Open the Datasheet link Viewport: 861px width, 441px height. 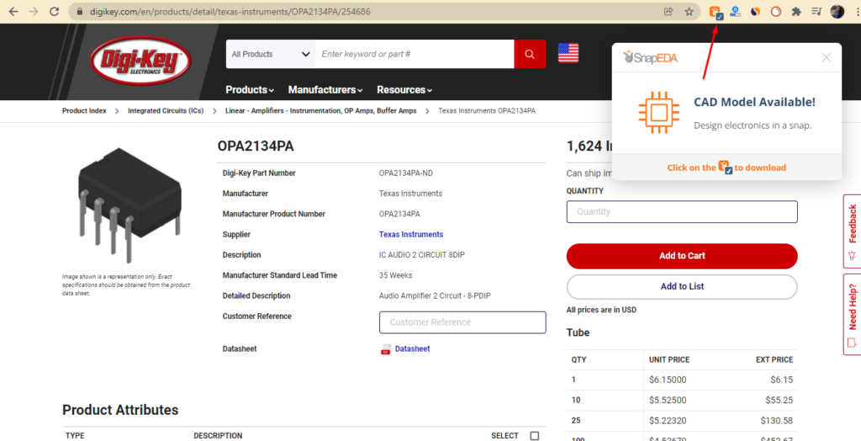tap(412, 348)
